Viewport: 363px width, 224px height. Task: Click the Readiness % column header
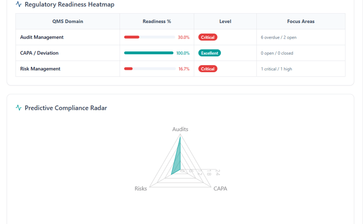[157, 21]
